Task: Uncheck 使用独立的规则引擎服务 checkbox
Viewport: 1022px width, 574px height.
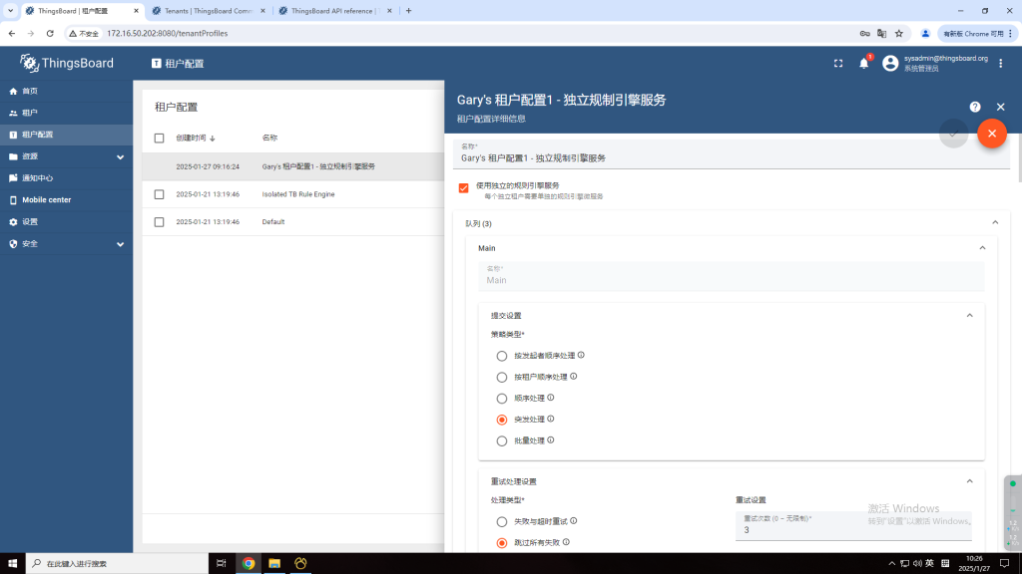Action: [463, 188]
